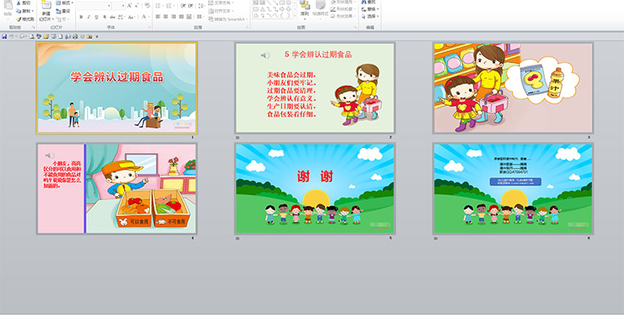The width and height of the screenshot is (624, 315).
Task: Open the Customize Quick Access Toolbar arrow
Action: coord(97,37)
